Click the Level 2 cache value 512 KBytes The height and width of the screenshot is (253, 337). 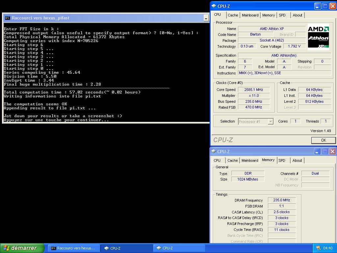[x=314, y=101]
